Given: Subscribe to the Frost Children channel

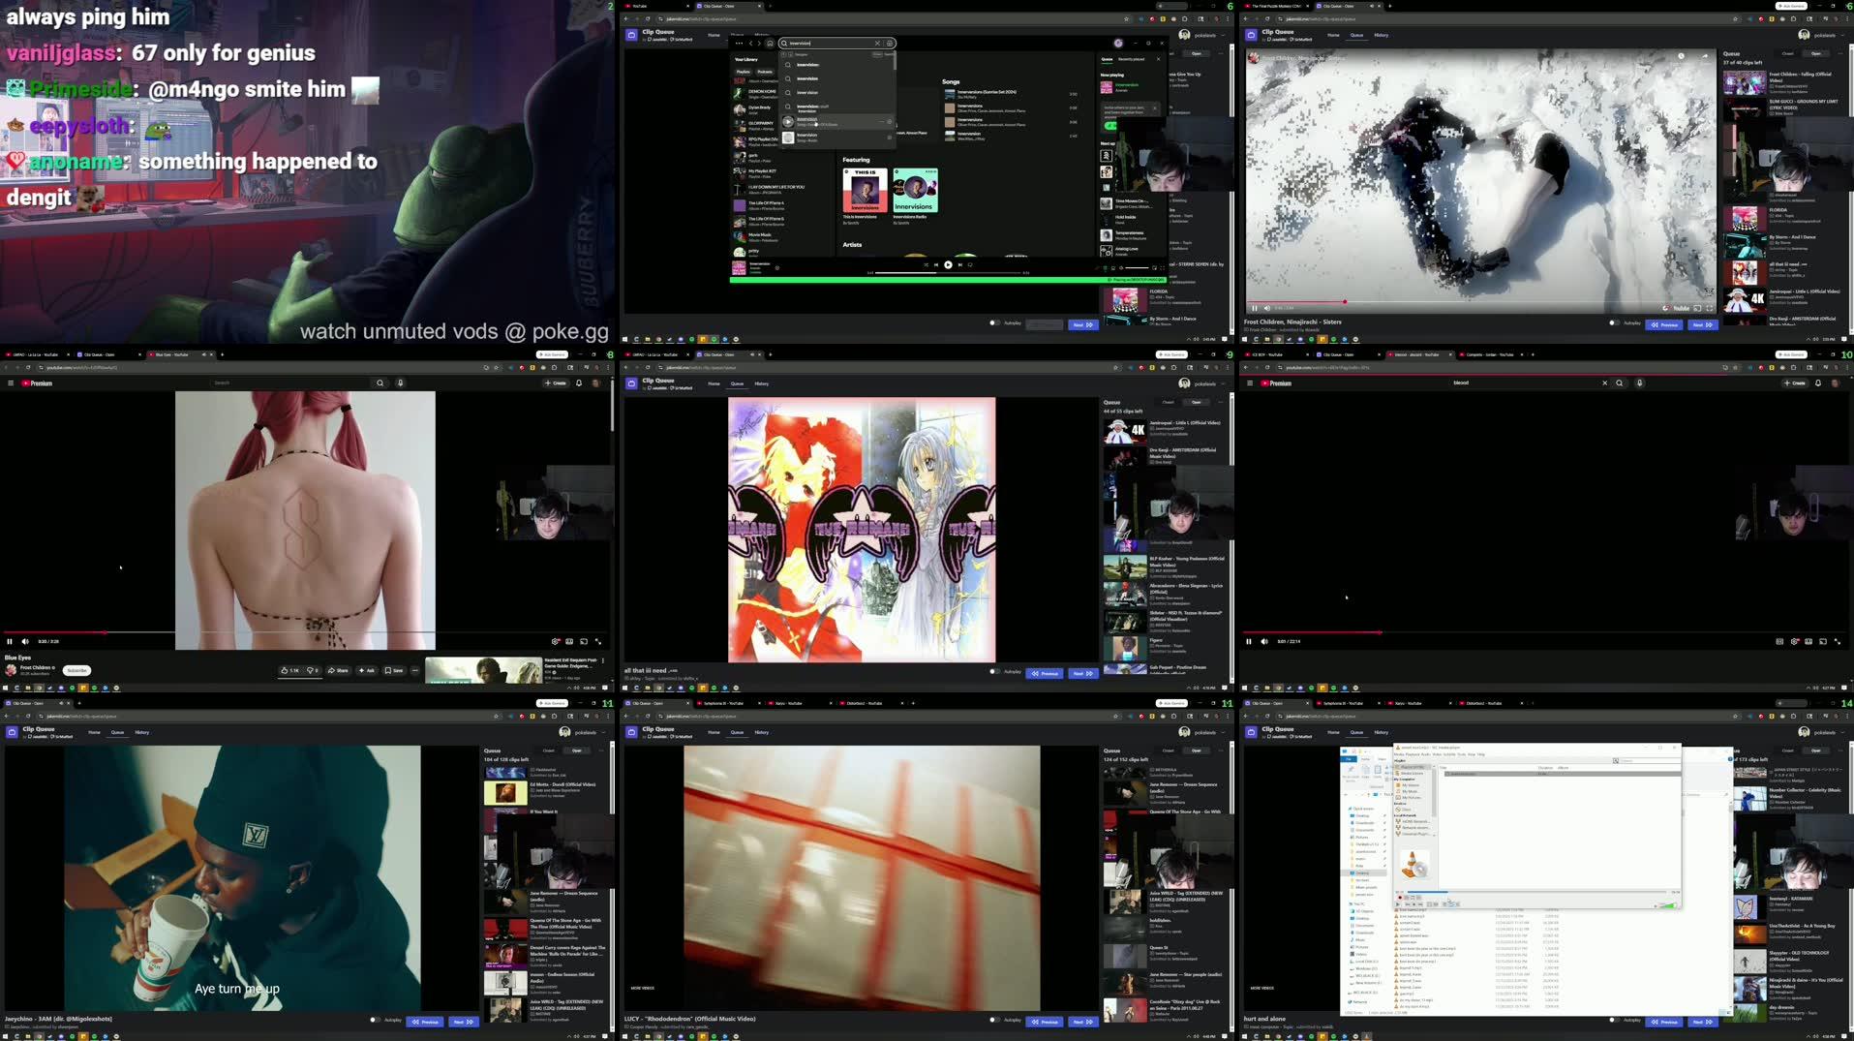Looking at the screenshot, I should (x=76, y=670).
